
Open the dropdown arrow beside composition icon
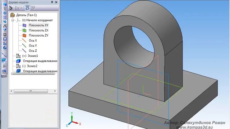click(21, 8)
